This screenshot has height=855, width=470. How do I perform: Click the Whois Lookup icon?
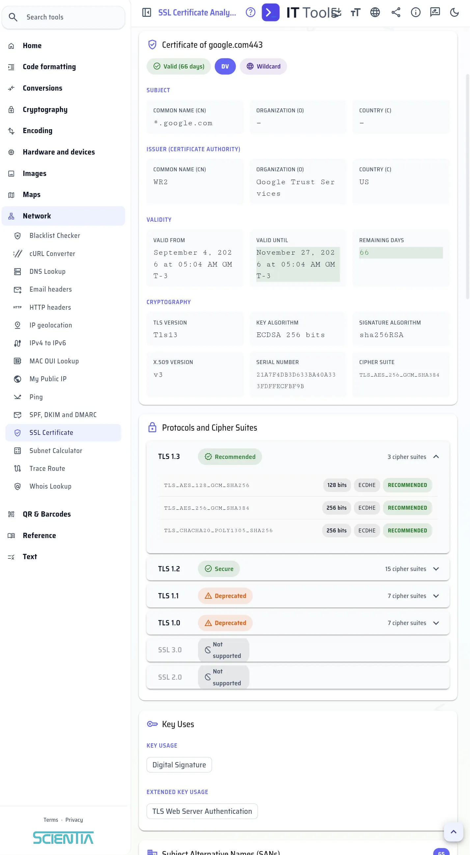tap(17, 487)
